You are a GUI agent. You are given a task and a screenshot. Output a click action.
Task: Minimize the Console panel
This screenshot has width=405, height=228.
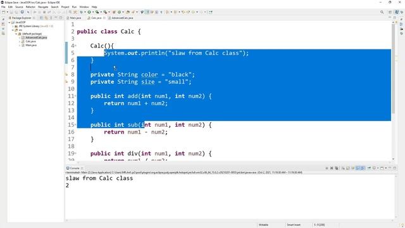coord(390,168)
